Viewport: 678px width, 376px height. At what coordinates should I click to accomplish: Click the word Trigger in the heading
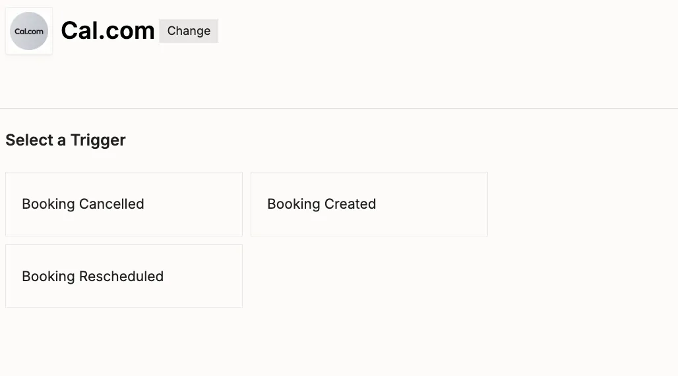coord(98,140)
